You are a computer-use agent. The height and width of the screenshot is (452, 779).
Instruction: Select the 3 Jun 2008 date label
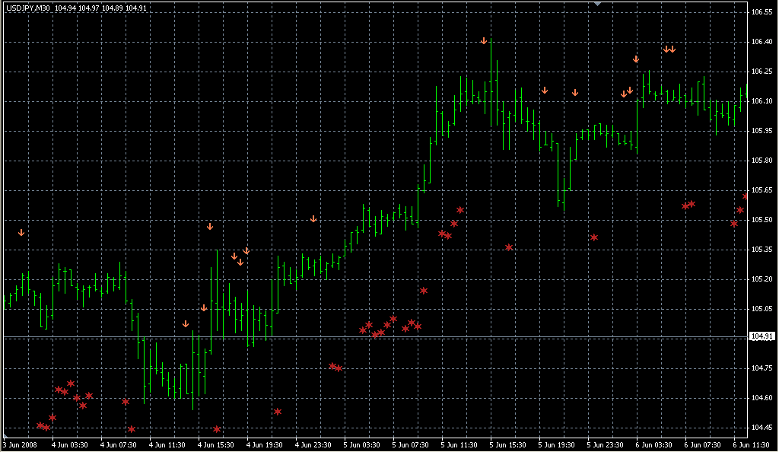[x=21, y=444]
